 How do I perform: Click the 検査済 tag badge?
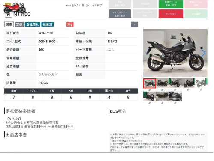pos(48,24)
